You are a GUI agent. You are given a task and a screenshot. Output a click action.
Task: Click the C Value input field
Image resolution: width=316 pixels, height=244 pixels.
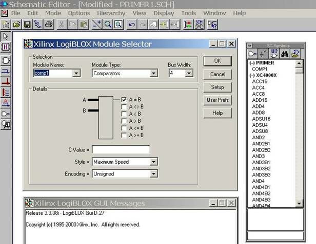coord(121,150)
